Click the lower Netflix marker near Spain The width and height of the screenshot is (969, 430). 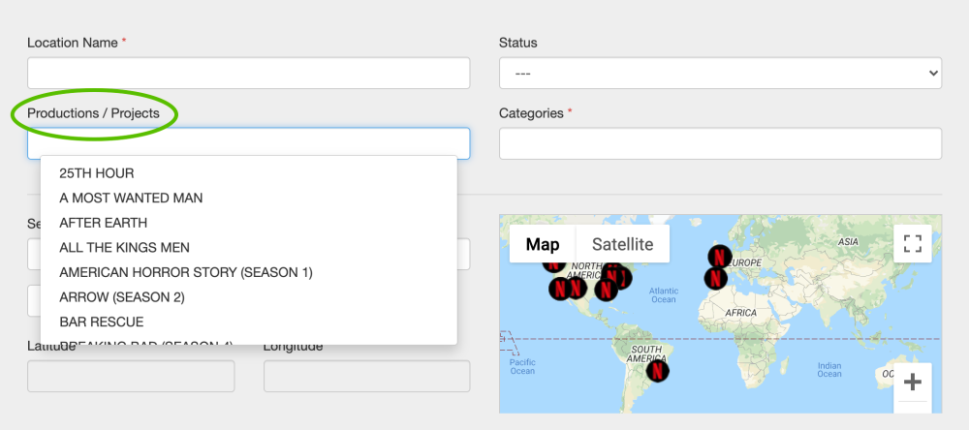[x=714, y=279]
